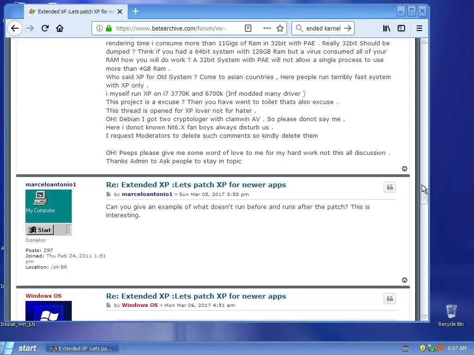Toggle reader view in address bar
The image size is (474, 355).
click(248, 28)
